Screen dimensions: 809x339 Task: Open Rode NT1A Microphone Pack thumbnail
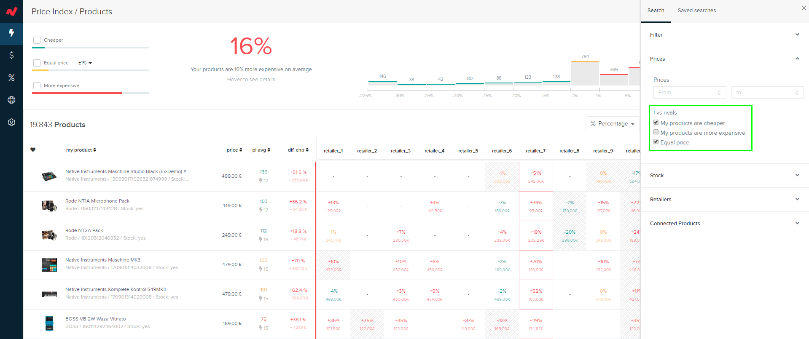[49, 206]
